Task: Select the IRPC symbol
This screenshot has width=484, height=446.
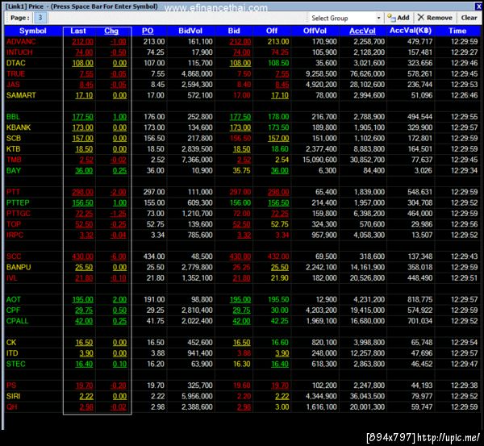Action: [x=15, y=235]
